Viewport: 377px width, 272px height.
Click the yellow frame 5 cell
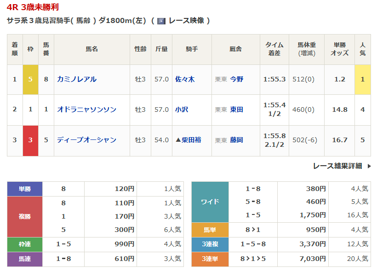[x=30, y=79]
